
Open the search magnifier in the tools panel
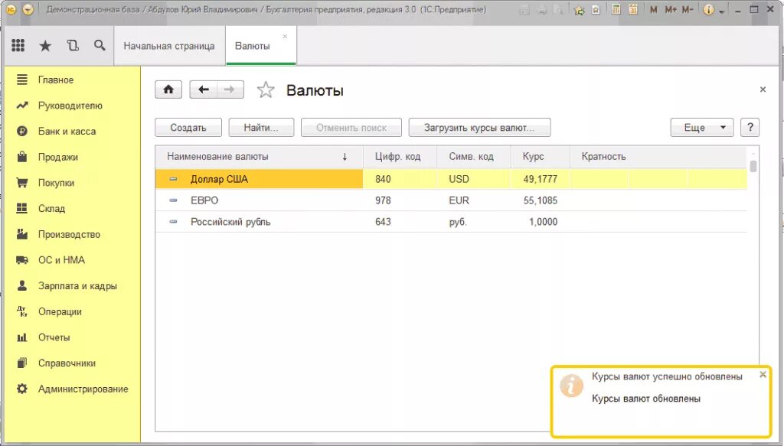[x=100, y=45]
